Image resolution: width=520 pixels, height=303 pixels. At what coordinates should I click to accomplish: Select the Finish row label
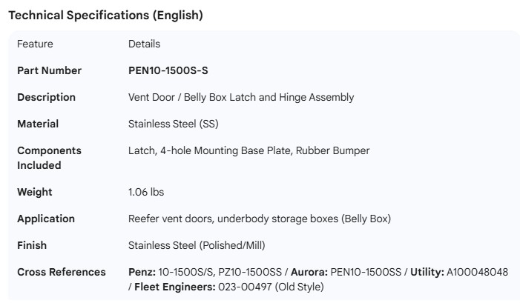click(x=32, y=245)
